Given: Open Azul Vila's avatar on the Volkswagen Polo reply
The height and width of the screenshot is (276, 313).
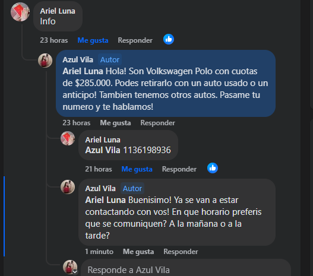Looking at the screenshot, I should click(45, 61).
